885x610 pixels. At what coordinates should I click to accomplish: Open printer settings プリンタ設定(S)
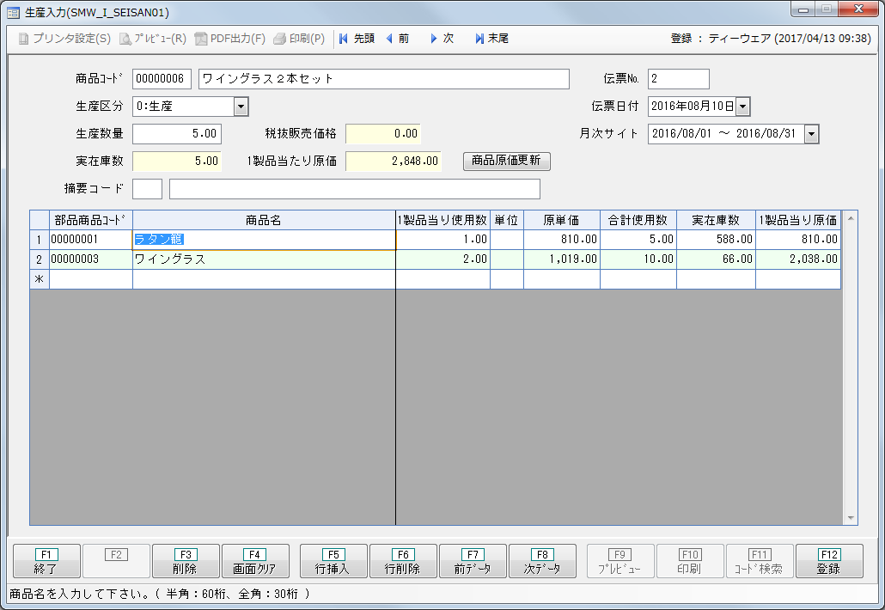(x=64, y=39)
